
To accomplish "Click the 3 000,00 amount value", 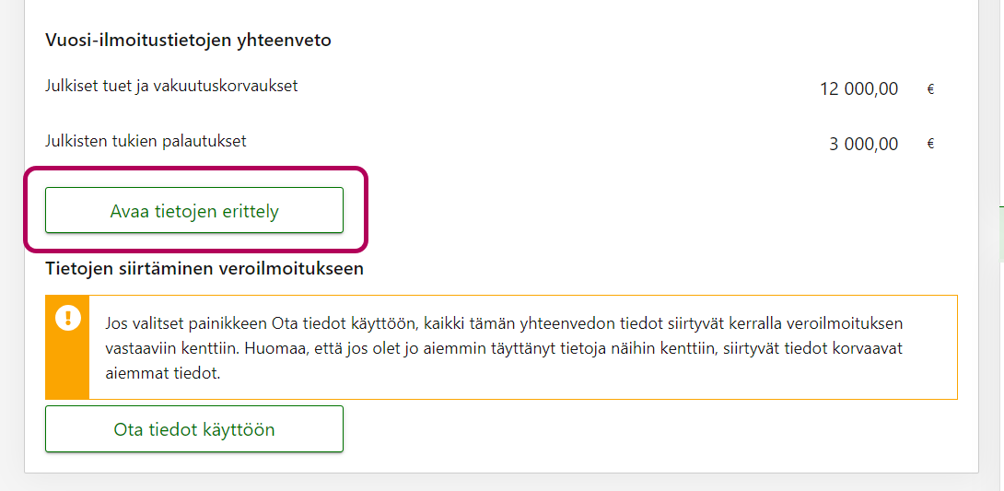I will [x=863, y=145].
